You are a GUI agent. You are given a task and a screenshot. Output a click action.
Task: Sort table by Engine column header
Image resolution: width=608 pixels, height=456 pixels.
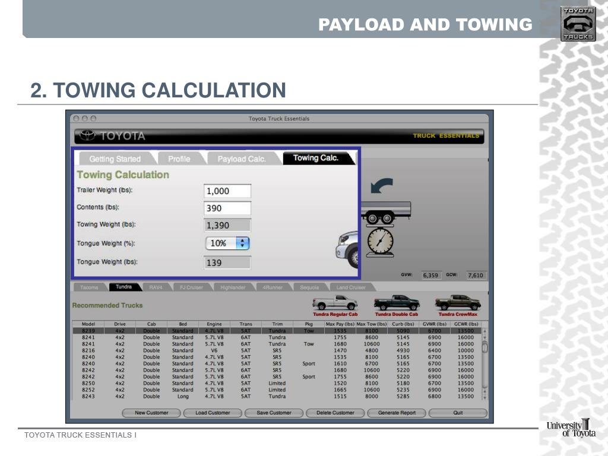(214, 324)
